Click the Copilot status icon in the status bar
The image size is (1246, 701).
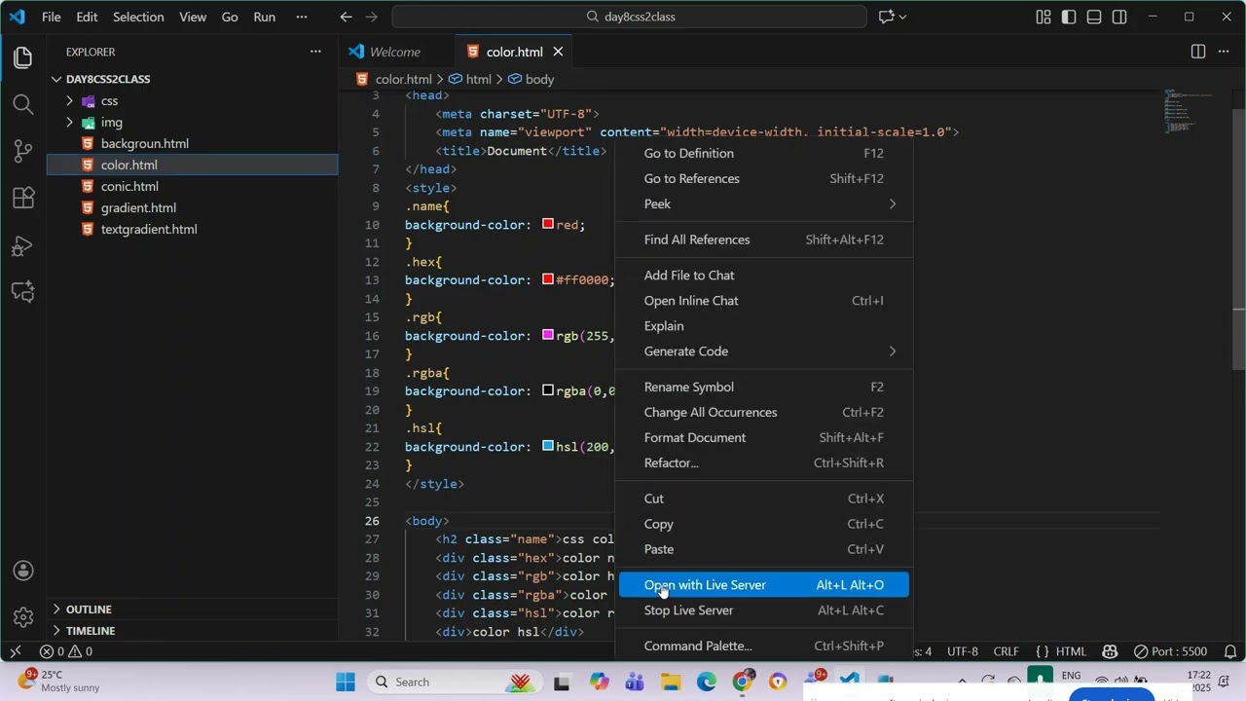(1110, 651)
